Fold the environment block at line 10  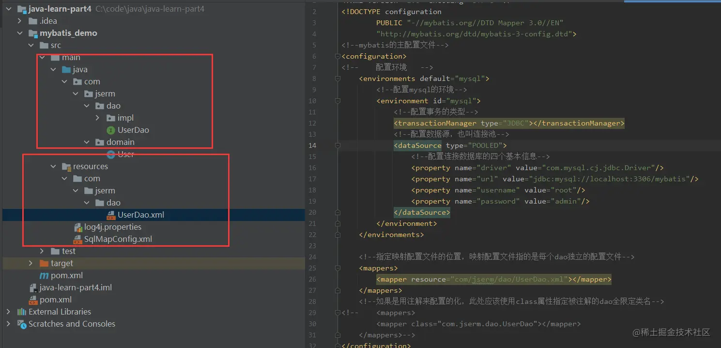(x=337, y=101)
